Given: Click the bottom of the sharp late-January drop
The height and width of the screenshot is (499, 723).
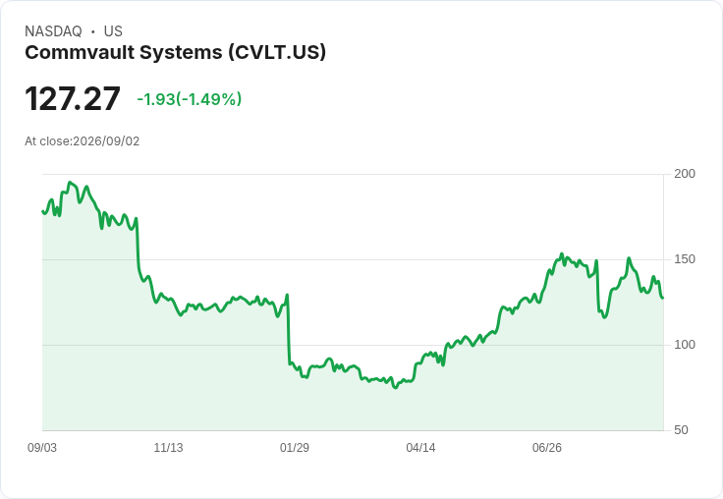Looking at the screenshot, I should tap(290, 363).
